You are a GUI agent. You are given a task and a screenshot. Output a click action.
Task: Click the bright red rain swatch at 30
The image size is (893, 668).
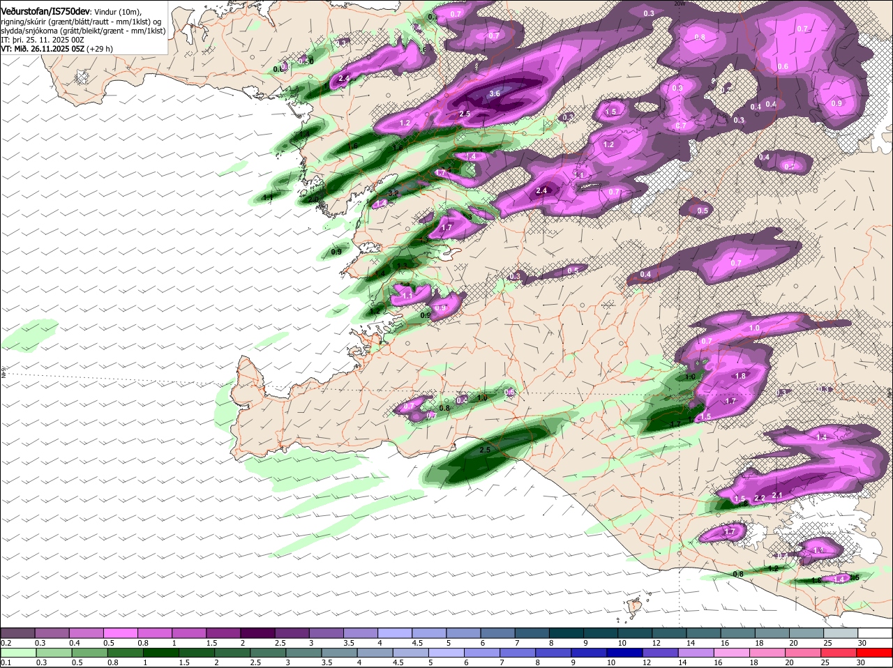876,653
